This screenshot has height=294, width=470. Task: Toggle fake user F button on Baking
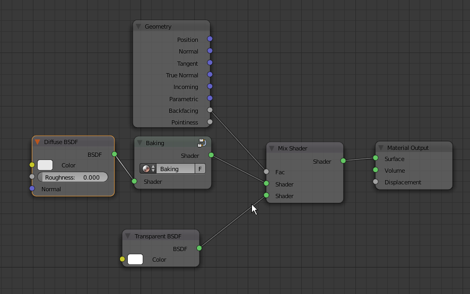point(200,168)
